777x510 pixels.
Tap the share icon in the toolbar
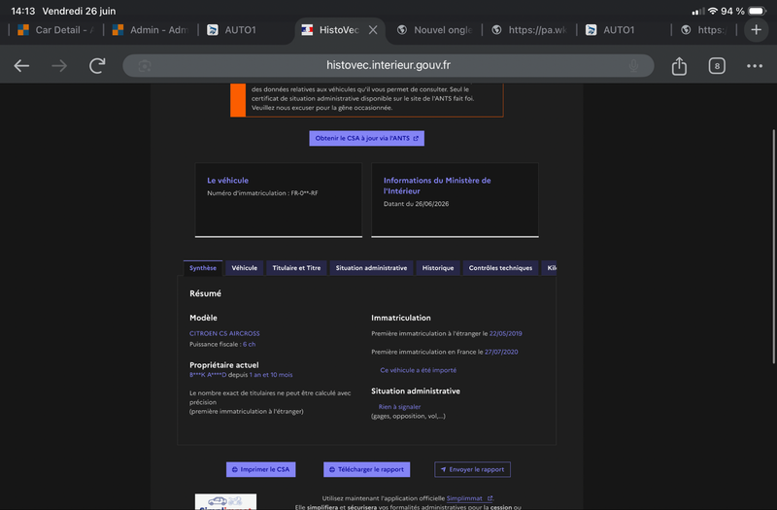point(679,65)
